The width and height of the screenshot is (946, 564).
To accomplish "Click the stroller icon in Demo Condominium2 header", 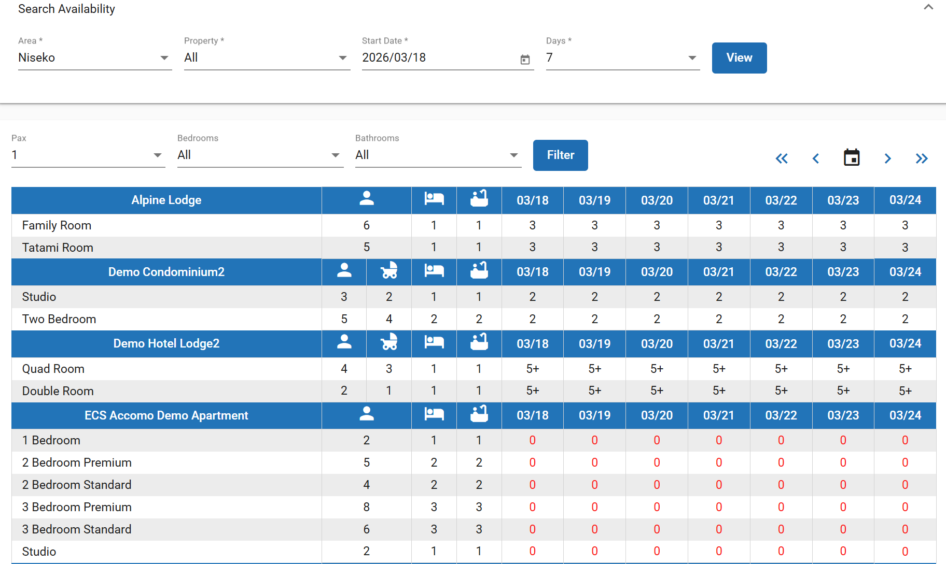I will (389, 271).
